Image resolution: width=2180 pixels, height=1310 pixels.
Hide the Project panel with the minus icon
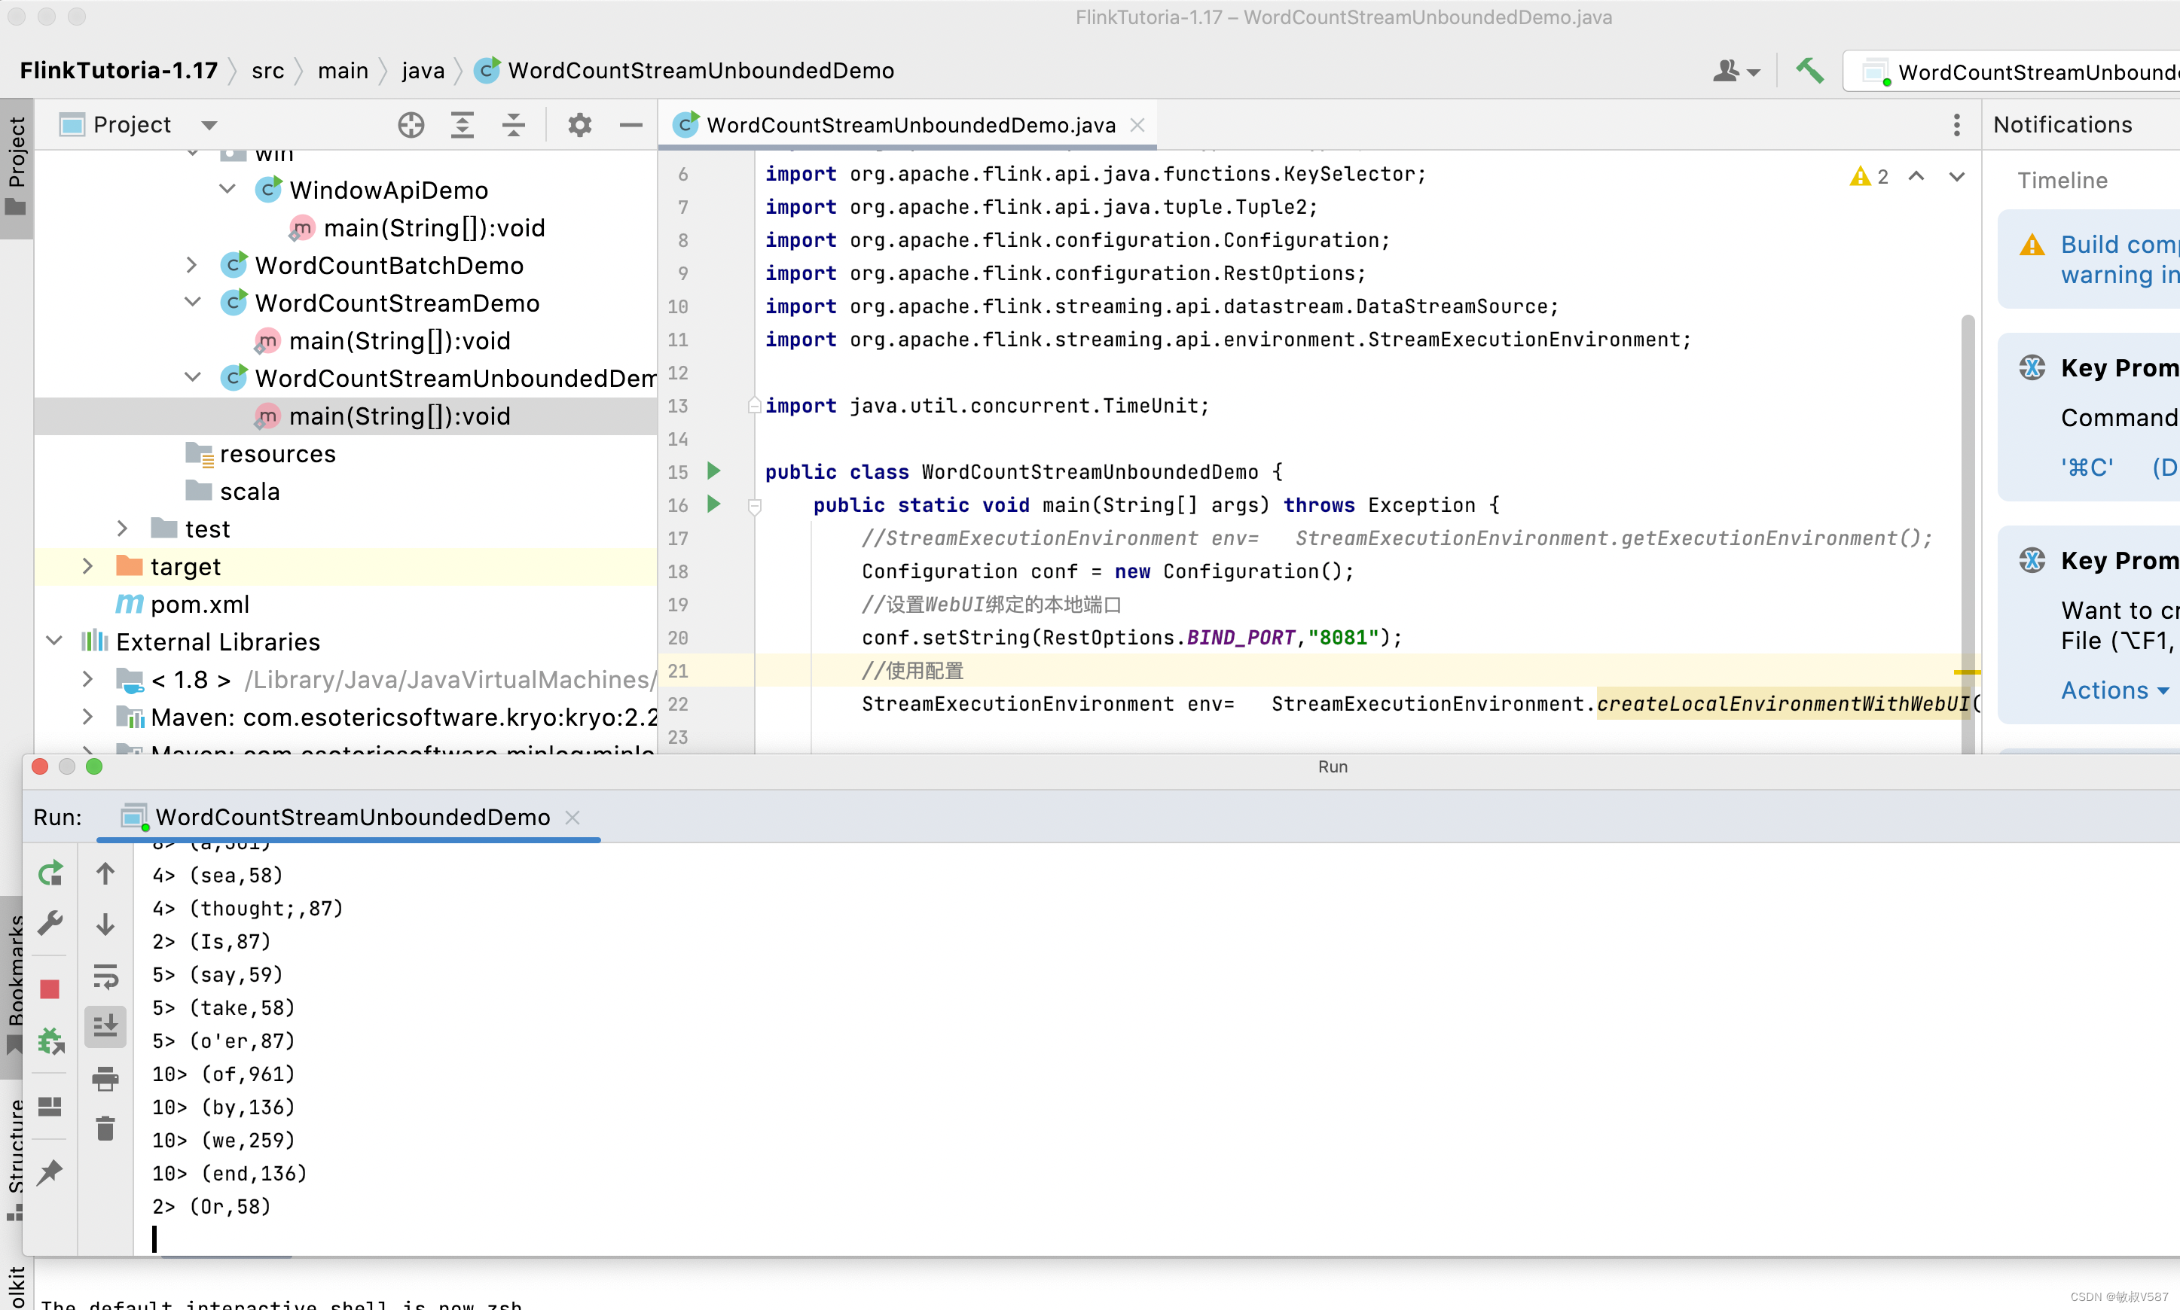point(630,124)
